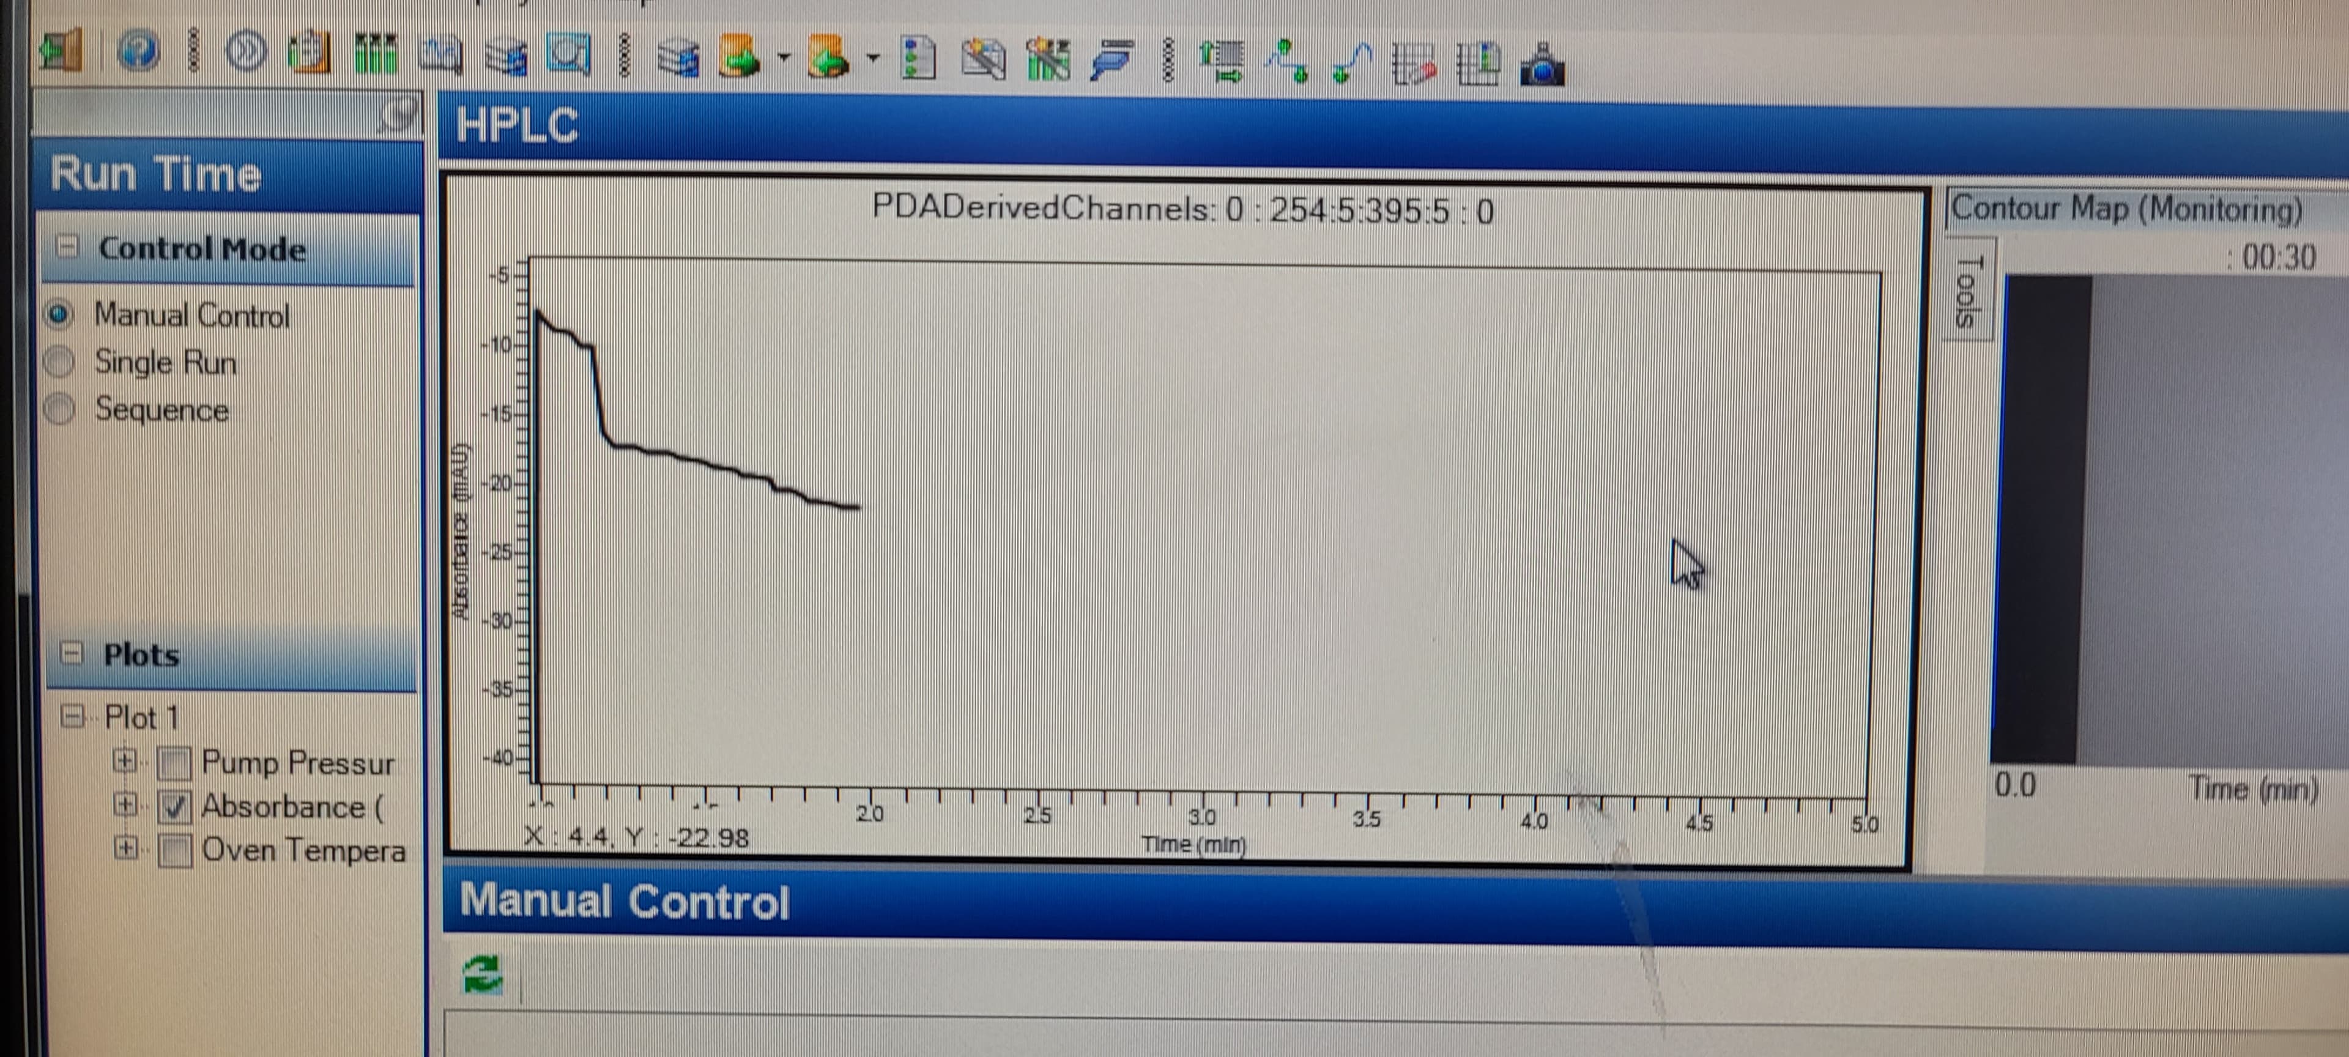Uncheck the Absorbance plot checkbox
This screenshot has height=1057, width=2349.
[174, 806]
